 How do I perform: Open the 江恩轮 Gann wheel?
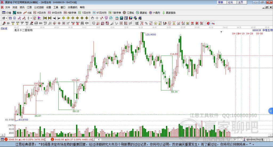tap(129, 13)
